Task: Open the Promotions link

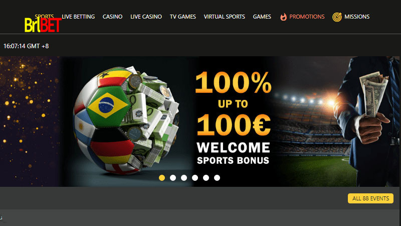Action: click(307, 17)
